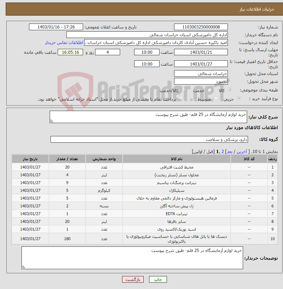The width and height of the screenshot is (283, 289).
Task: Click the buyer organization name field
Action: (147, 35)
